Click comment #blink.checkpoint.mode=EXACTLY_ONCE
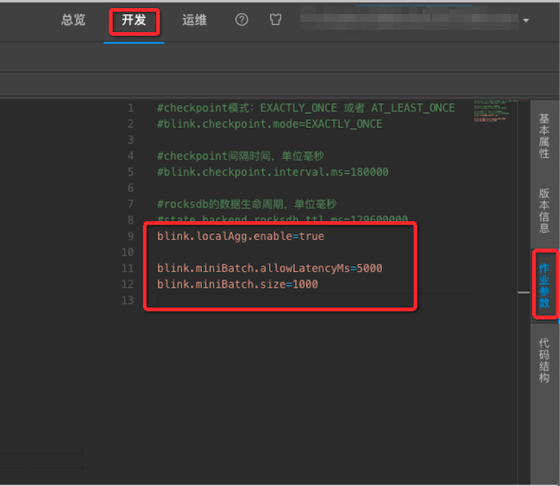 270,124
